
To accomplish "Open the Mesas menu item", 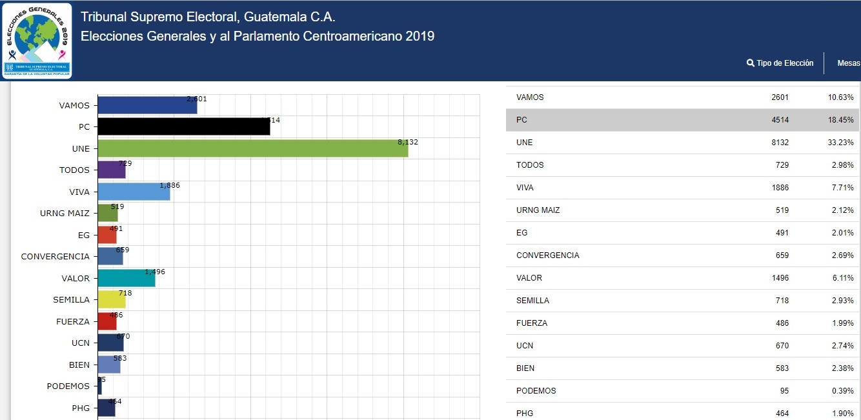I will coord(848,63).
